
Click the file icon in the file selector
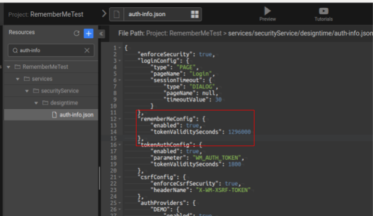point(117,14)
